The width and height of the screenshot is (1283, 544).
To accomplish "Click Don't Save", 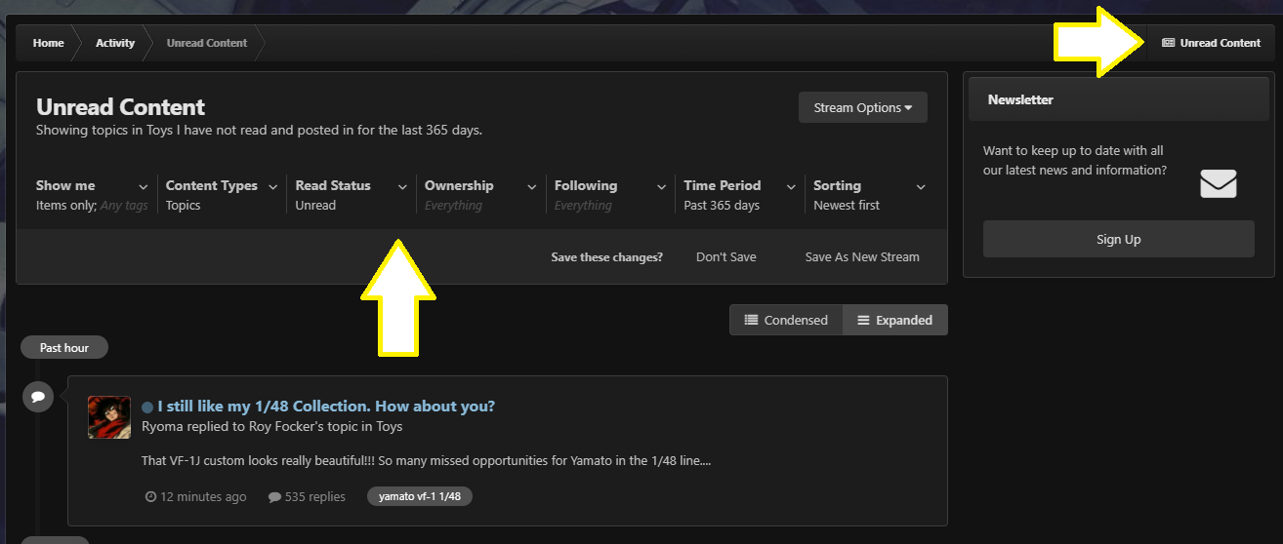I will pos(725,256).
